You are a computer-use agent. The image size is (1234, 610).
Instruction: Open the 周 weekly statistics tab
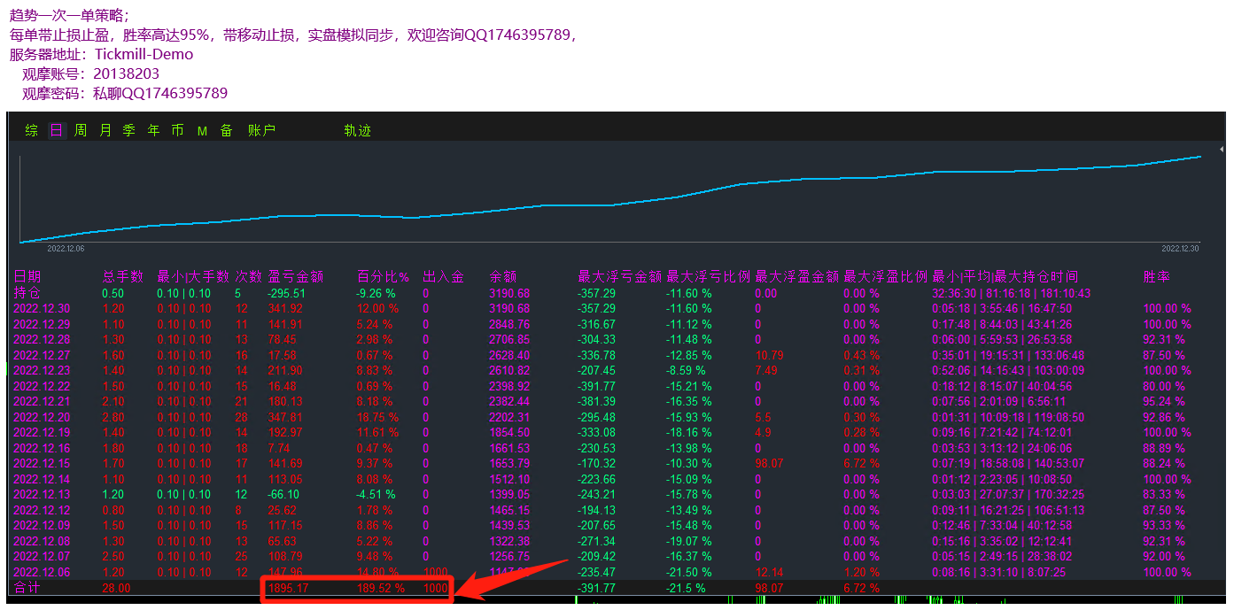click(81, 131)
